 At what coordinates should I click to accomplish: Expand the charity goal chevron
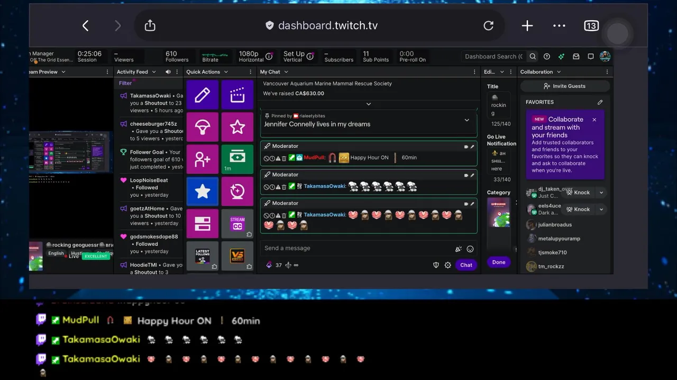click(369, 104)
